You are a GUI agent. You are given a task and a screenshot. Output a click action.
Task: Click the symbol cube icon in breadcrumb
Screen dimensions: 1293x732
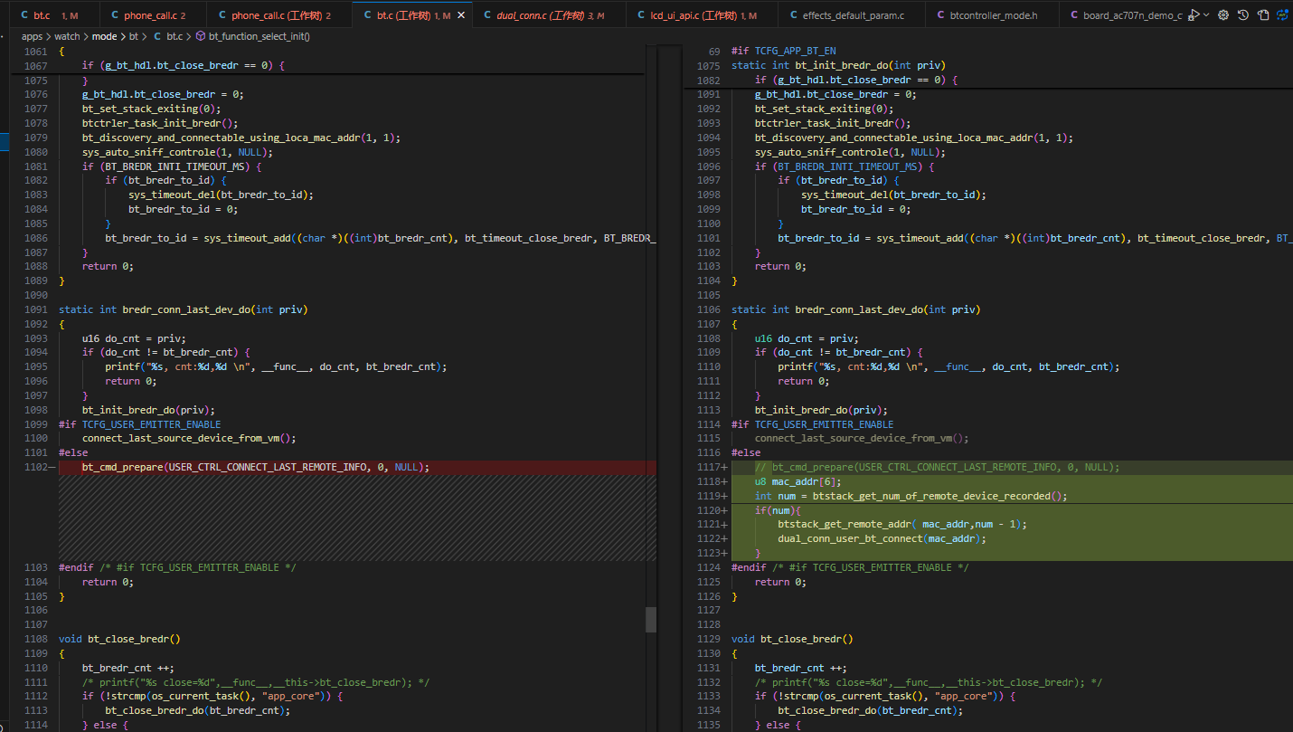(x=200, y=36)
